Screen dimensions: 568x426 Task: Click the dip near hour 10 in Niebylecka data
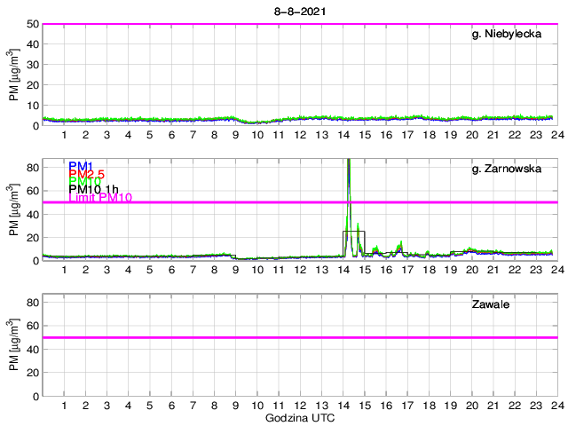tap(254, 122)
